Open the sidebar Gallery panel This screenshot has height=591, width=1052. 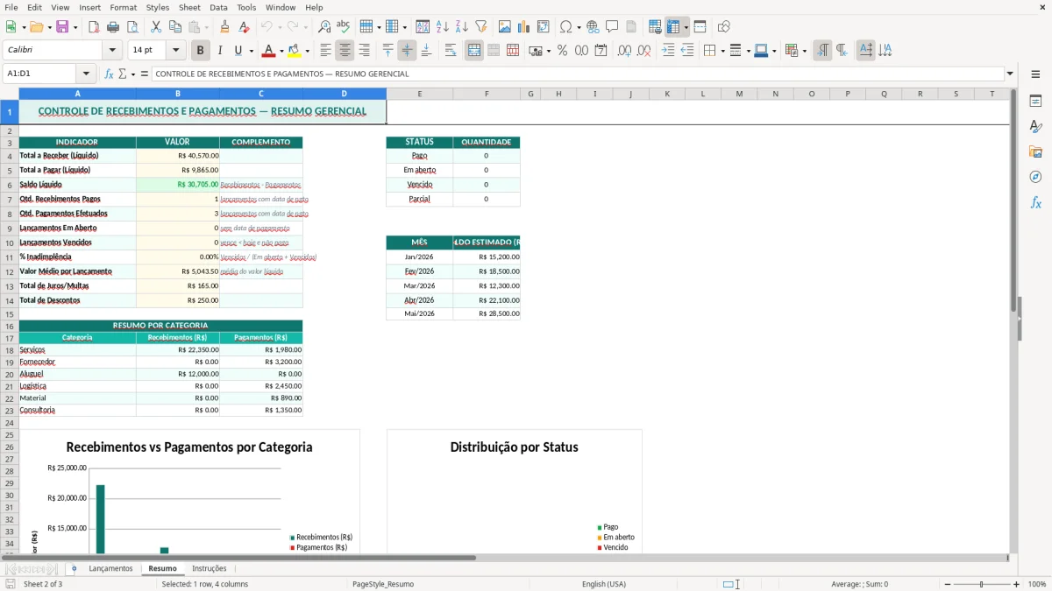coord(1035,151)
